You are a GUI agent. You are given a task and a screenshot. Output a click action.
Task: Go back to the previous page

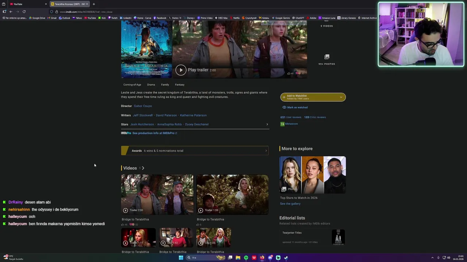pyautogui.click(x=11, y=12)
